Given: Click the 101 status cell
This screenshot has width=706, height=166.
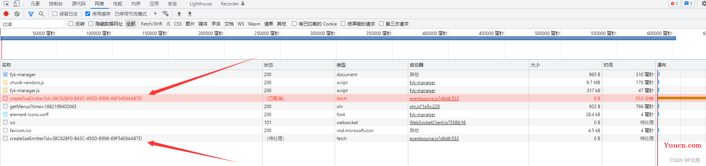Looking at the screenshot, I should click(299, 122).
